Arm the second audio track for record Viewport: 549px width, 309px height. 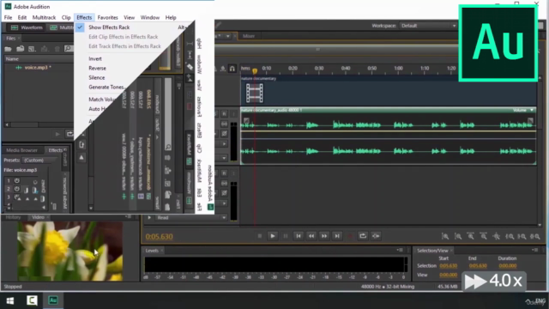click(224, 173)
